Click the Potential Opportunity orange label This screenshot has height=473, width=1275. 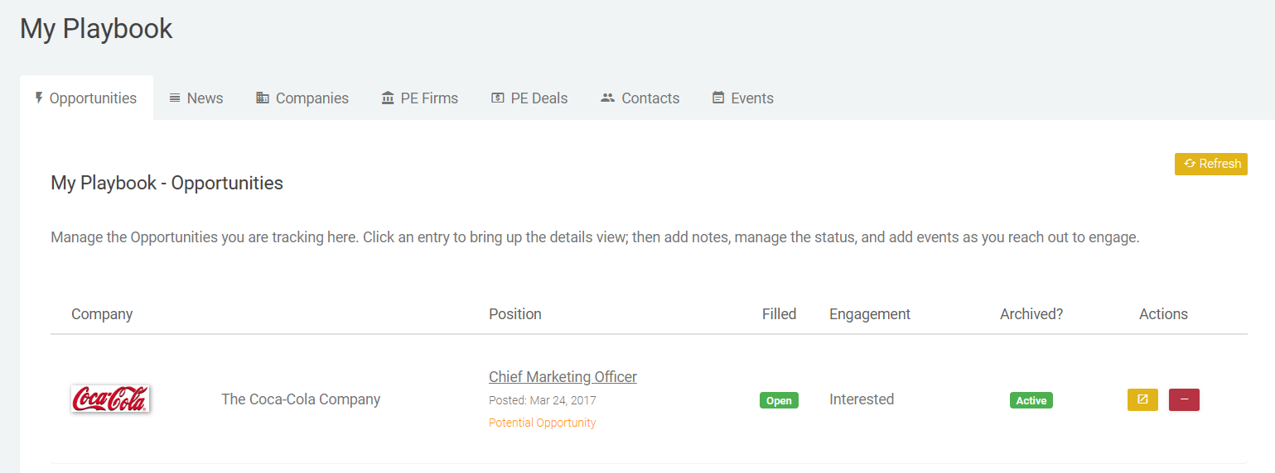pos(543,423)
